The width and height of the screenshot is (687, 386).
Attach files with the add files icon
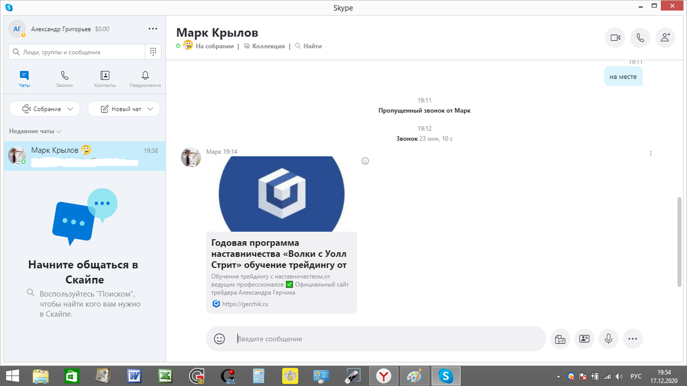point(560,339)
